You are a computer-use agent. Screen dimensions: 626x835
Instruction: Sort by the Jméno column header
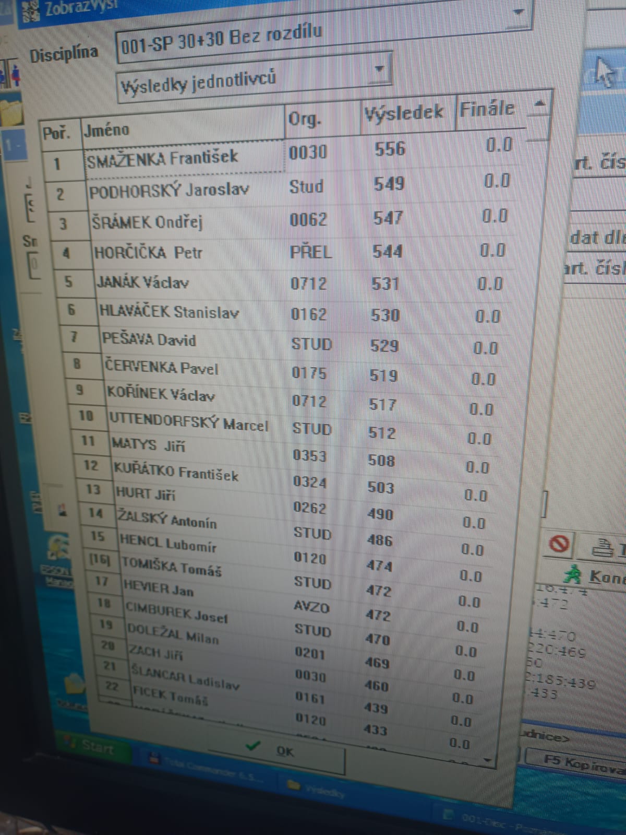pos(183,127)
